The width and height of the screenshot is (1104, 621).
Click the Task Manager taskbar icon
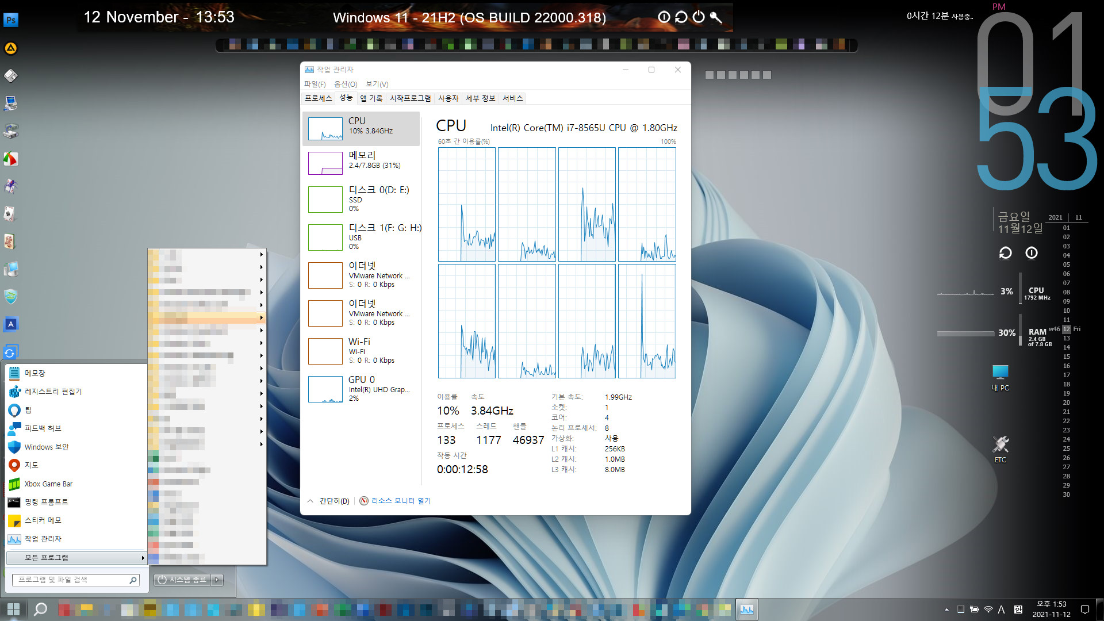click(747, 609)
